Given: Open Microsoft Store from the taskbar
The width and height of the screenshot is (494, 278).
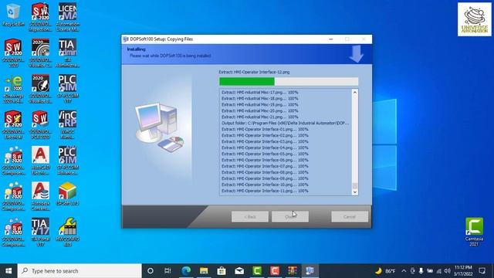Looking at the screenshot, I should click(222, 271).
